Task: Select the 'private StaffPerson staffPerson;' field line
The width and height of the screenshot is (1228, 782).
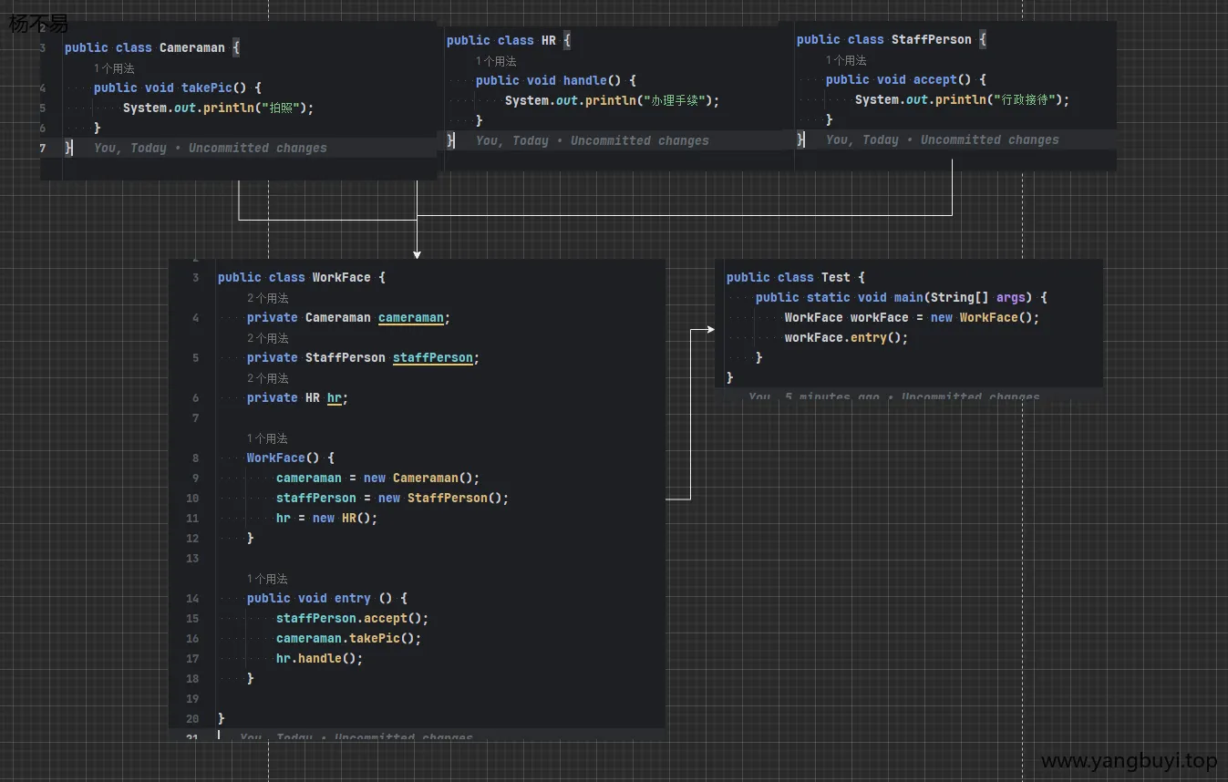Action: [x=363, y=357]
